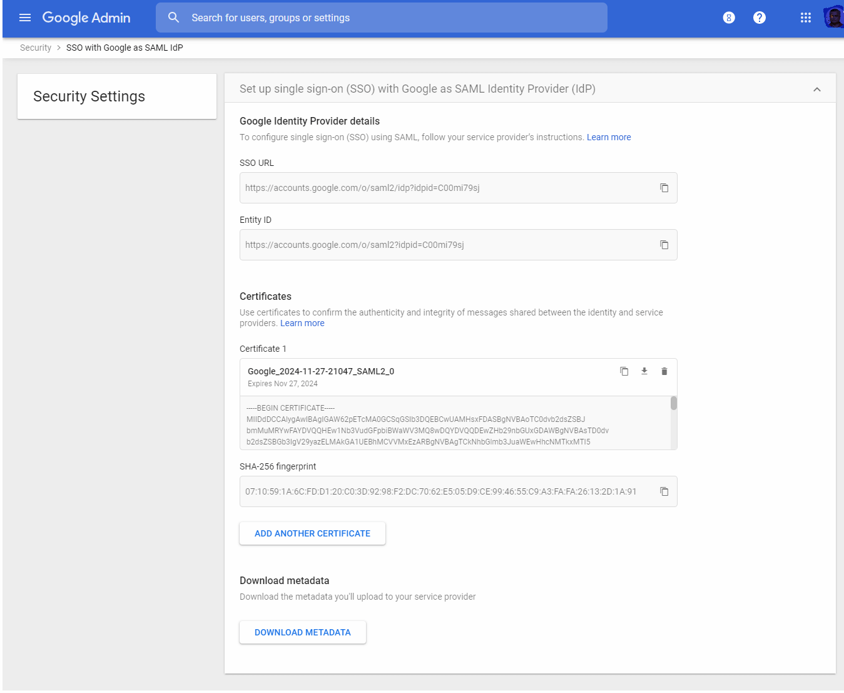Viewport: 844px width, 693px height.
Task: Click the SHA-256 fingerprint label
Action: coord(278,466)
